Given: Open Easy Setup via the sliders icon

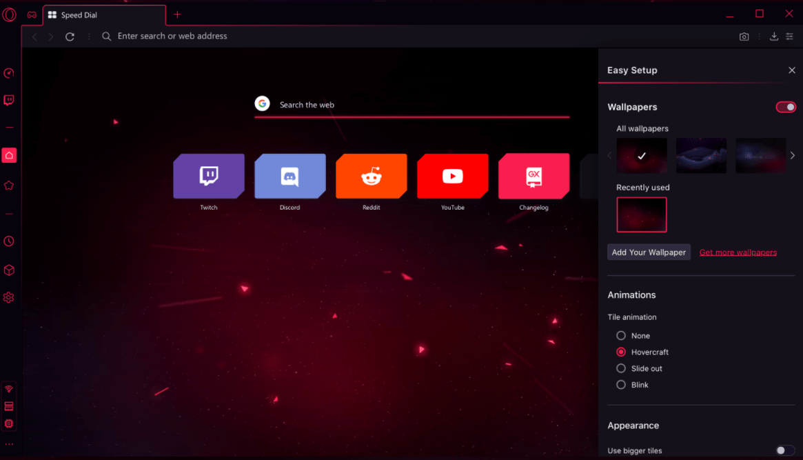Looking at the screenshot, I should [791, 36].
